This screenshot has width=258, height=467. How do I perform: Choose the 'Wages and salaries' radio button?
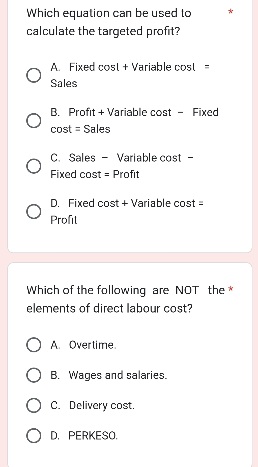tap(34, 375)
